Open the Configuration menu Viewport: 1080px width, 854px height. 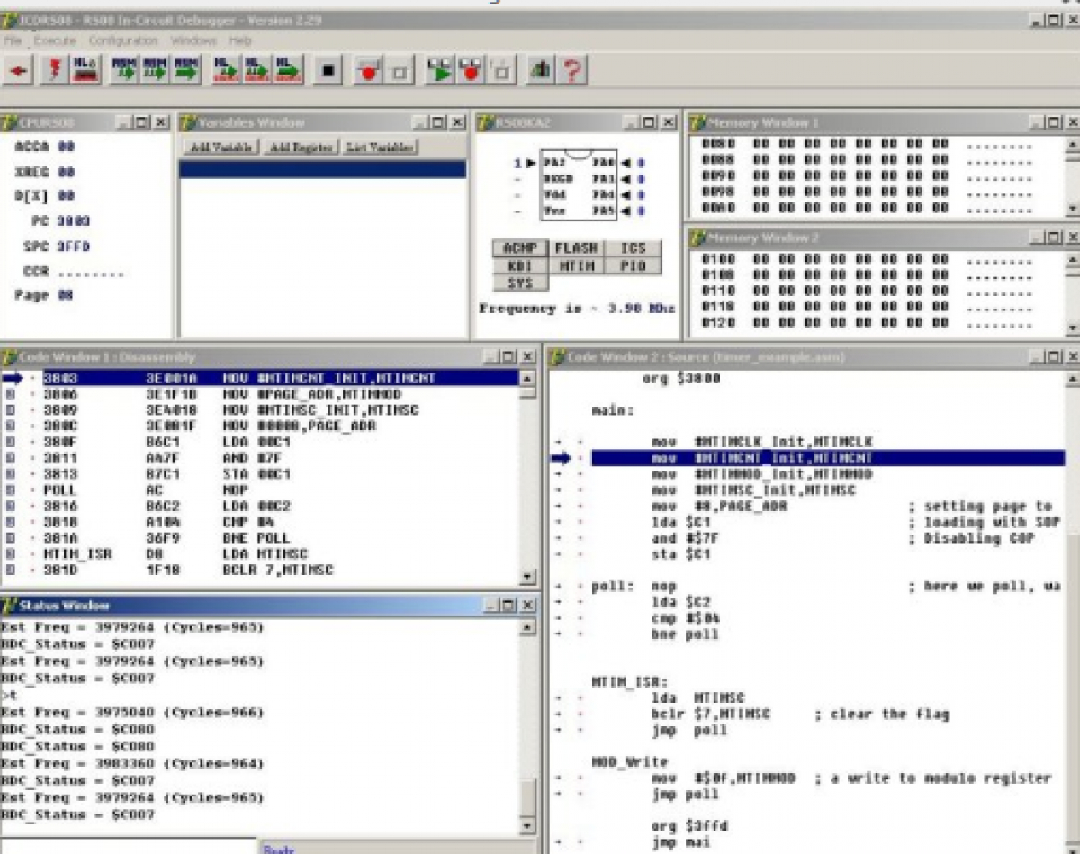click(122, 41)
